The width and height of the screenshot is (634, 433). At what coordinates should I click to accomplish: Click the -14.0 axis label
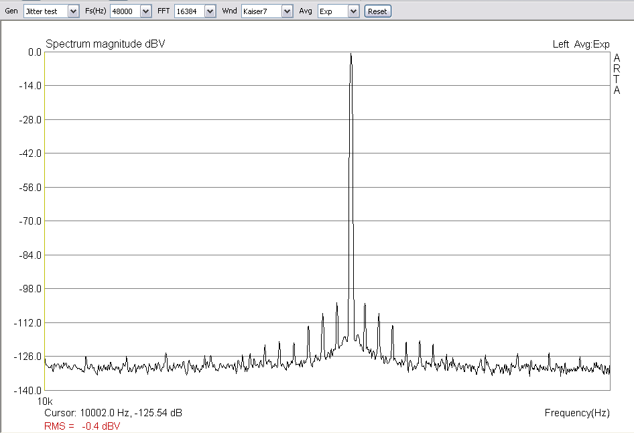click(x=30, y=86)
